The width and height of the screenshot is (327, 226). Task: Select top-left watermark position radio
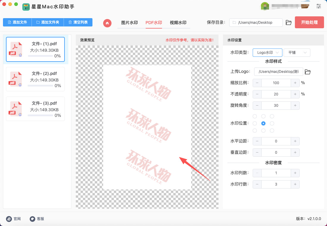click(x=255, y=116)
